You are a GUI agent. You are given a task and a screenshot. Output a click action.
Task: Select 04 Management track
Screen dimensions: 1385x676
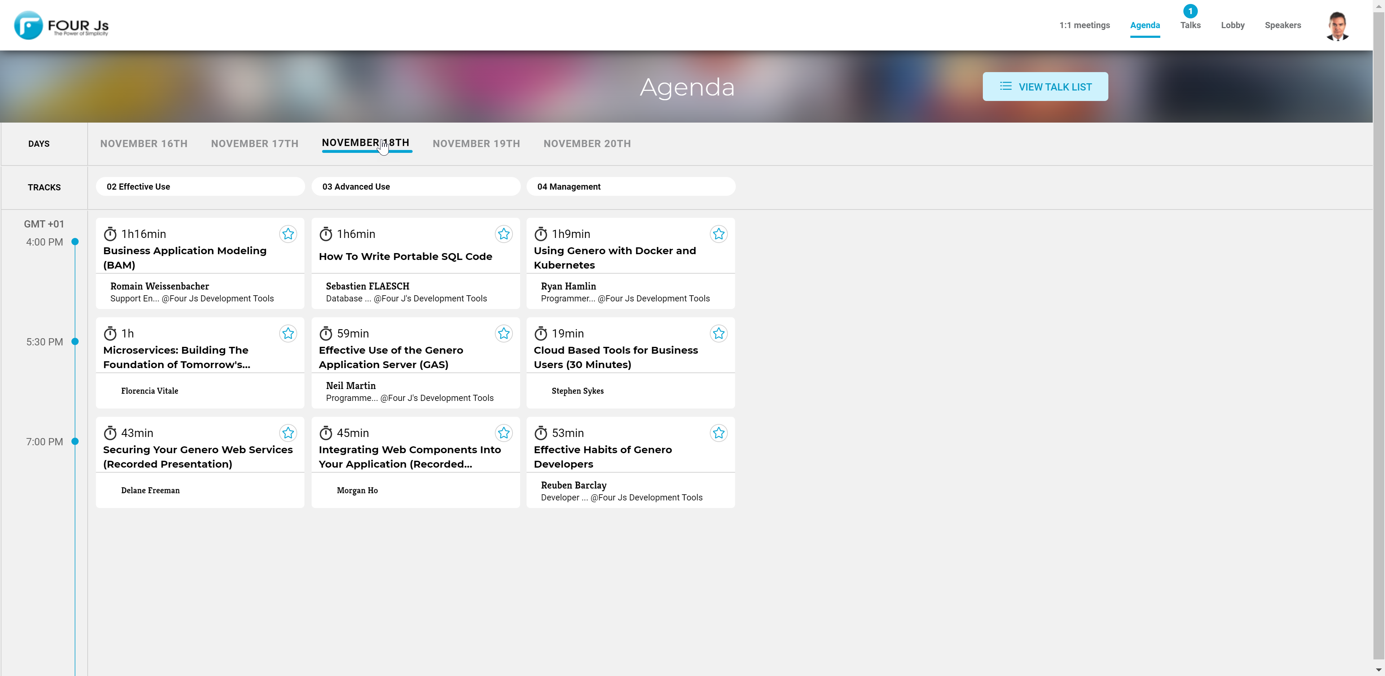pyautogui.click(x=631, y=186)
